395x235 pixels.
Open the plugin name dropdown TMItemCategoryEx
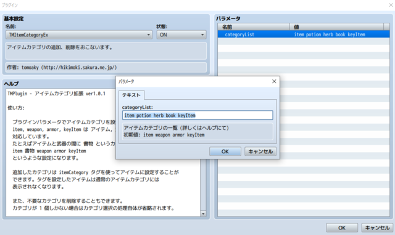[79, 34]
